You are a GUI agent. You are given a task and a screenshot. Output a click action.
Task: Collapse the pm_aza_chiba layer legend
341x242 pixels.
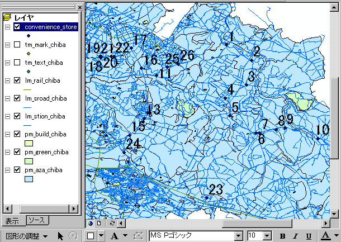coord(8,170)
